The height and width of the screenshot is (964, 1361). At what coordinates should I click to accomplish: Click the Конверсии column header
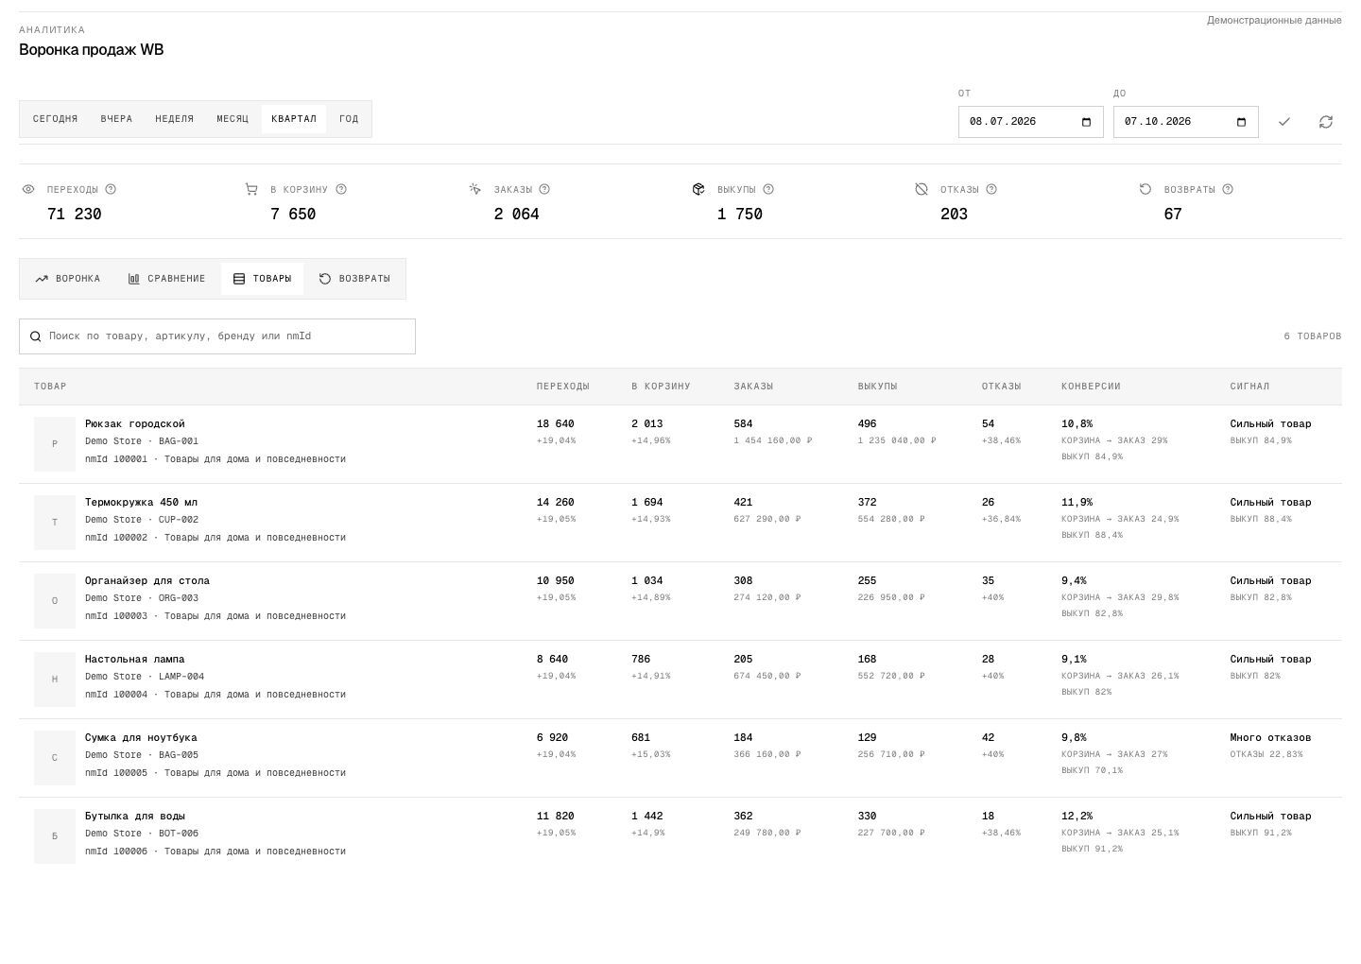click(1091, 387)
